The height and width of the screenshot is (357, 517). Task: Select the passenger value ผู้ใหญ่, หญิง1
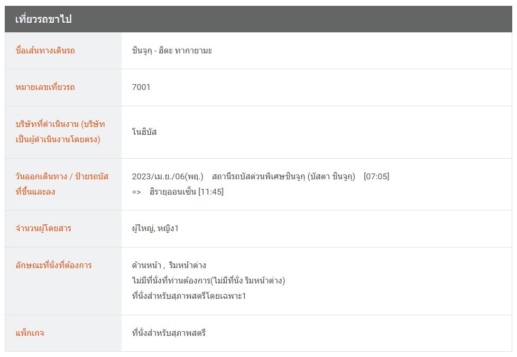point(155,228)
